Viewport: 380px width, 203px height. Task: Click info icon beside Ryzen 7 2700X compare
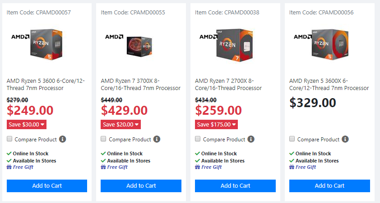[x=251, y=139]
